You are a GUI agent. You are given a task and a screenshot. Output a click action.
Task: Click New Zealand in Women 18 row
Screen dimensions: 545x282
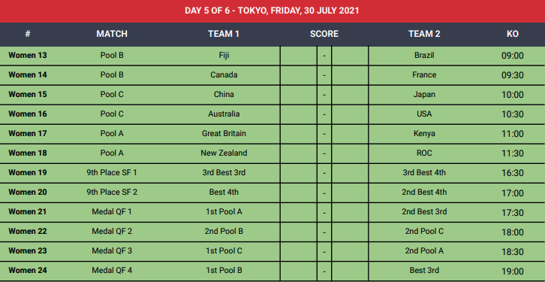(224, 153)
